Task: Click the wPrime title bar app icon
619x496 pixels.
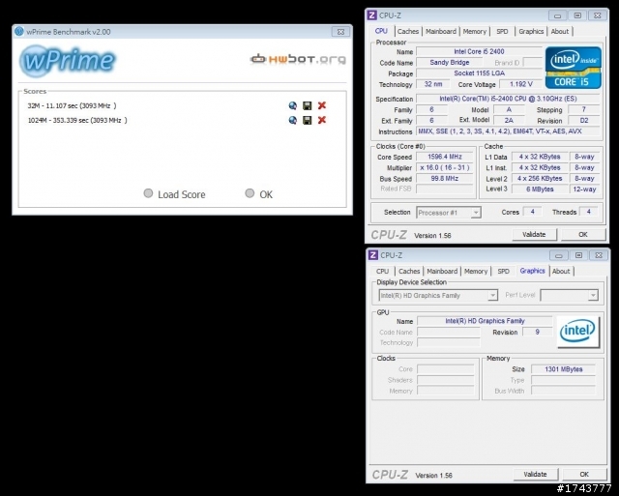Action: click(19, 32)
